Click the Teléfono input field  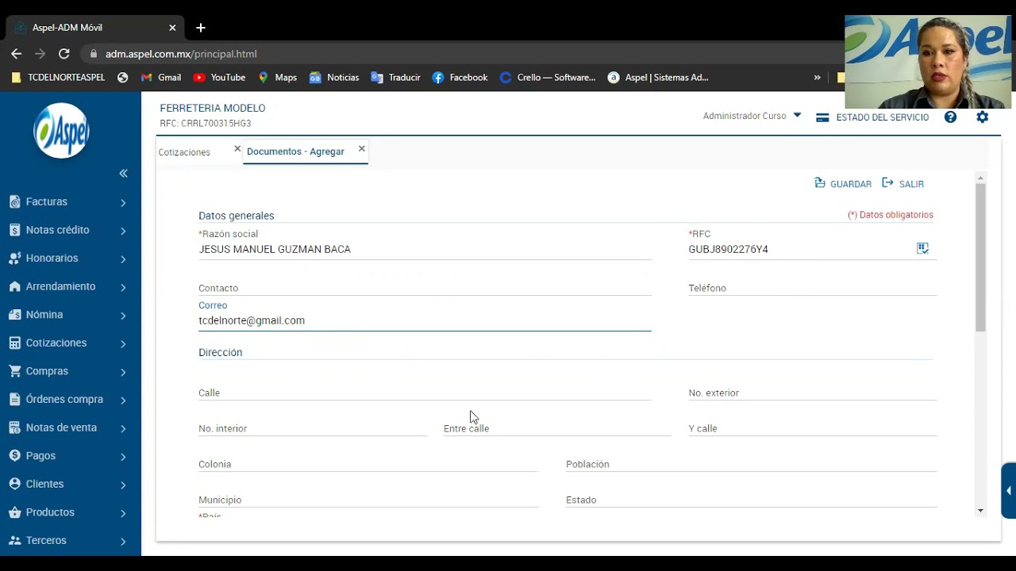[x=813, y=288]
